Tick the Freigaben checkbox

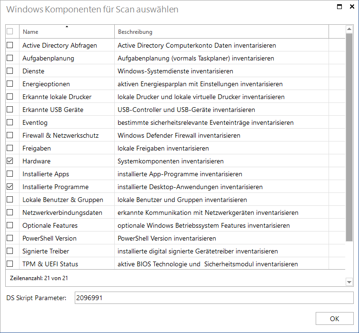[10, 148]
